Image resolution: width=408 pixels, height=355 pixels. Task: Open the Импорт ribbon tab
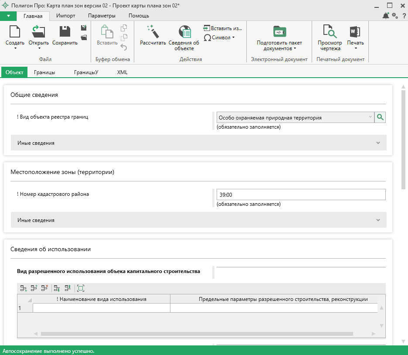(66, 16)
